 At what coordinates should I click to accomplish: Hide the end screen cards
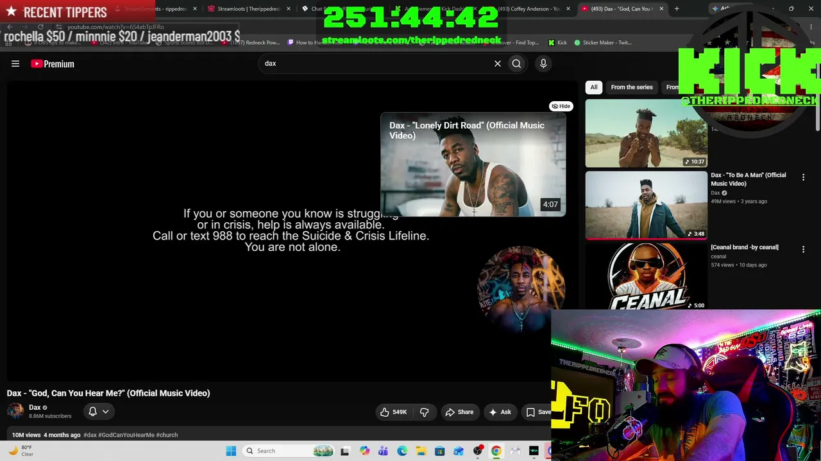pos(561,106)
